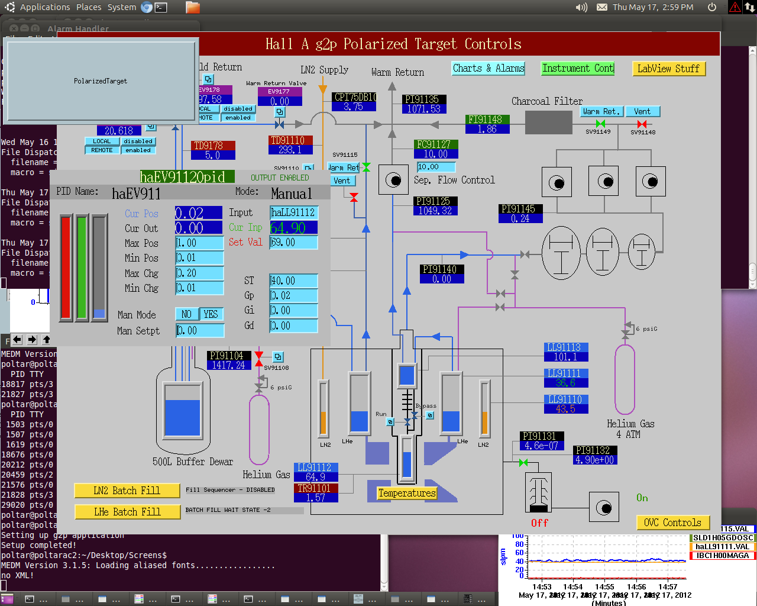Image resolution: width=757 pixels, height=606 pixels.
Task: Open the volume control in system tray
Action: 581,7
